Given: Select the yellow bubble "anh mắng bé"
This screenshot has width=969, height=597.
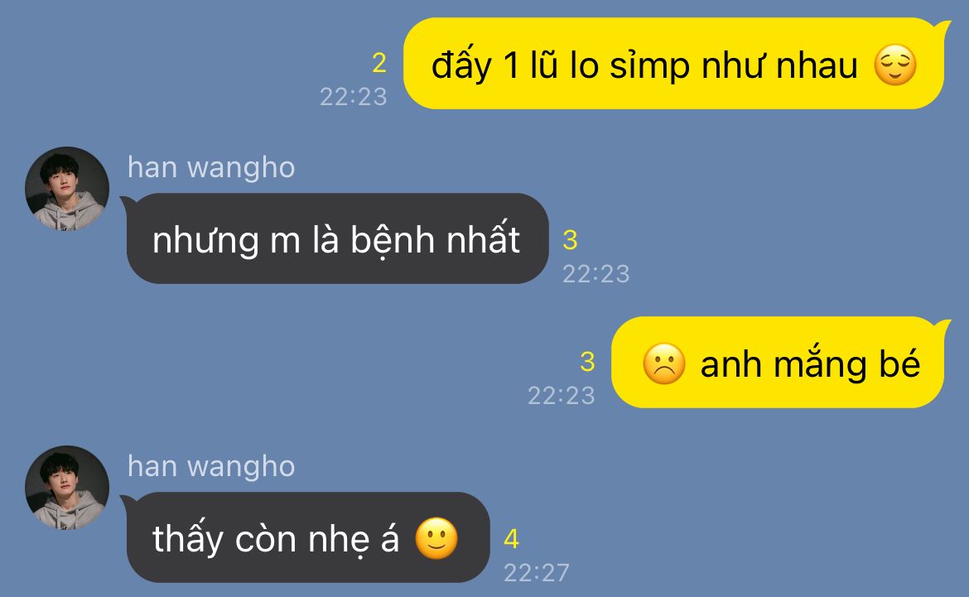Looking at the screenshot, I should 779,362.
